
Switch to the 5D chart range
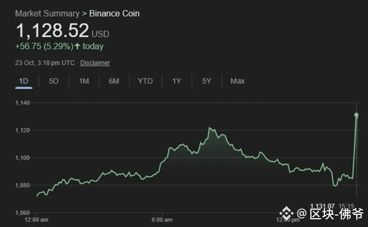pos(54,81)
